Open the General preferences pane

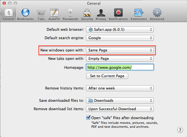click(x=8, y=15)
